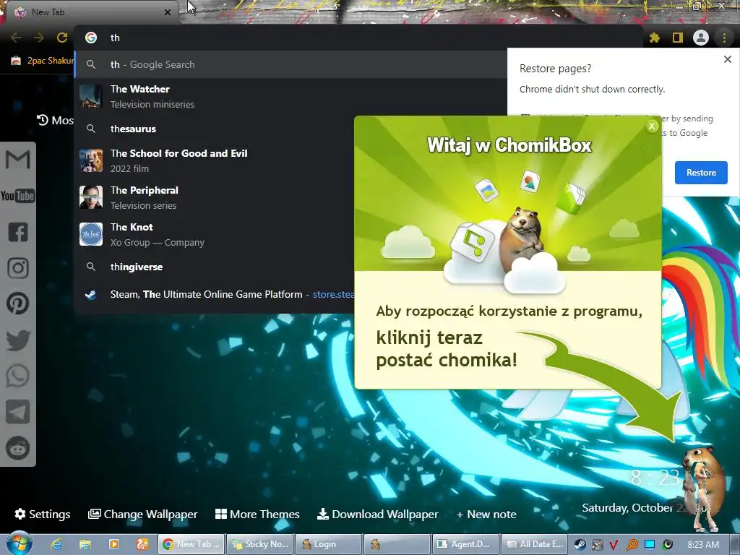Open Chrome three-dot menu
740x555 pixels.
click(724, 38)
